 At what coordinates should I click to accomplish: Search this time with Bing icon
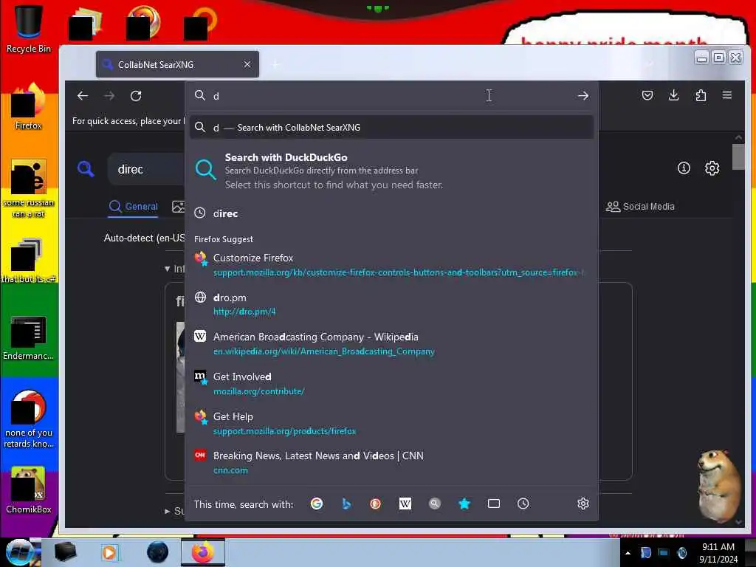point(346,504)
